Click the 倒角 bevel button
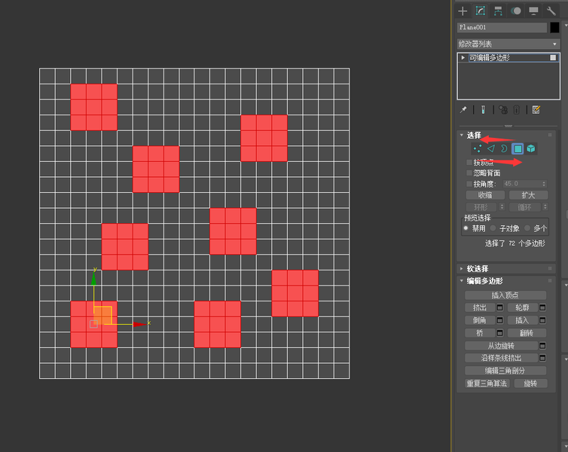 click(480, 320)
